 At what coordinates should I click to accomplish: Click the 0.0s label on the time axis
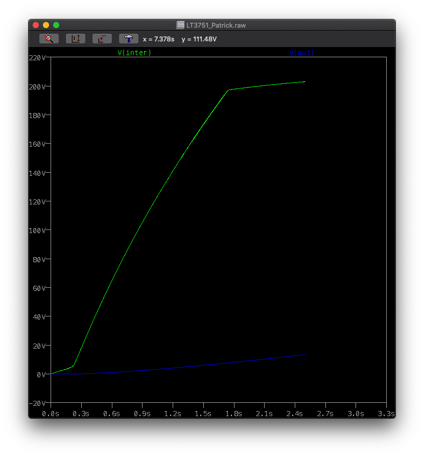51,414
